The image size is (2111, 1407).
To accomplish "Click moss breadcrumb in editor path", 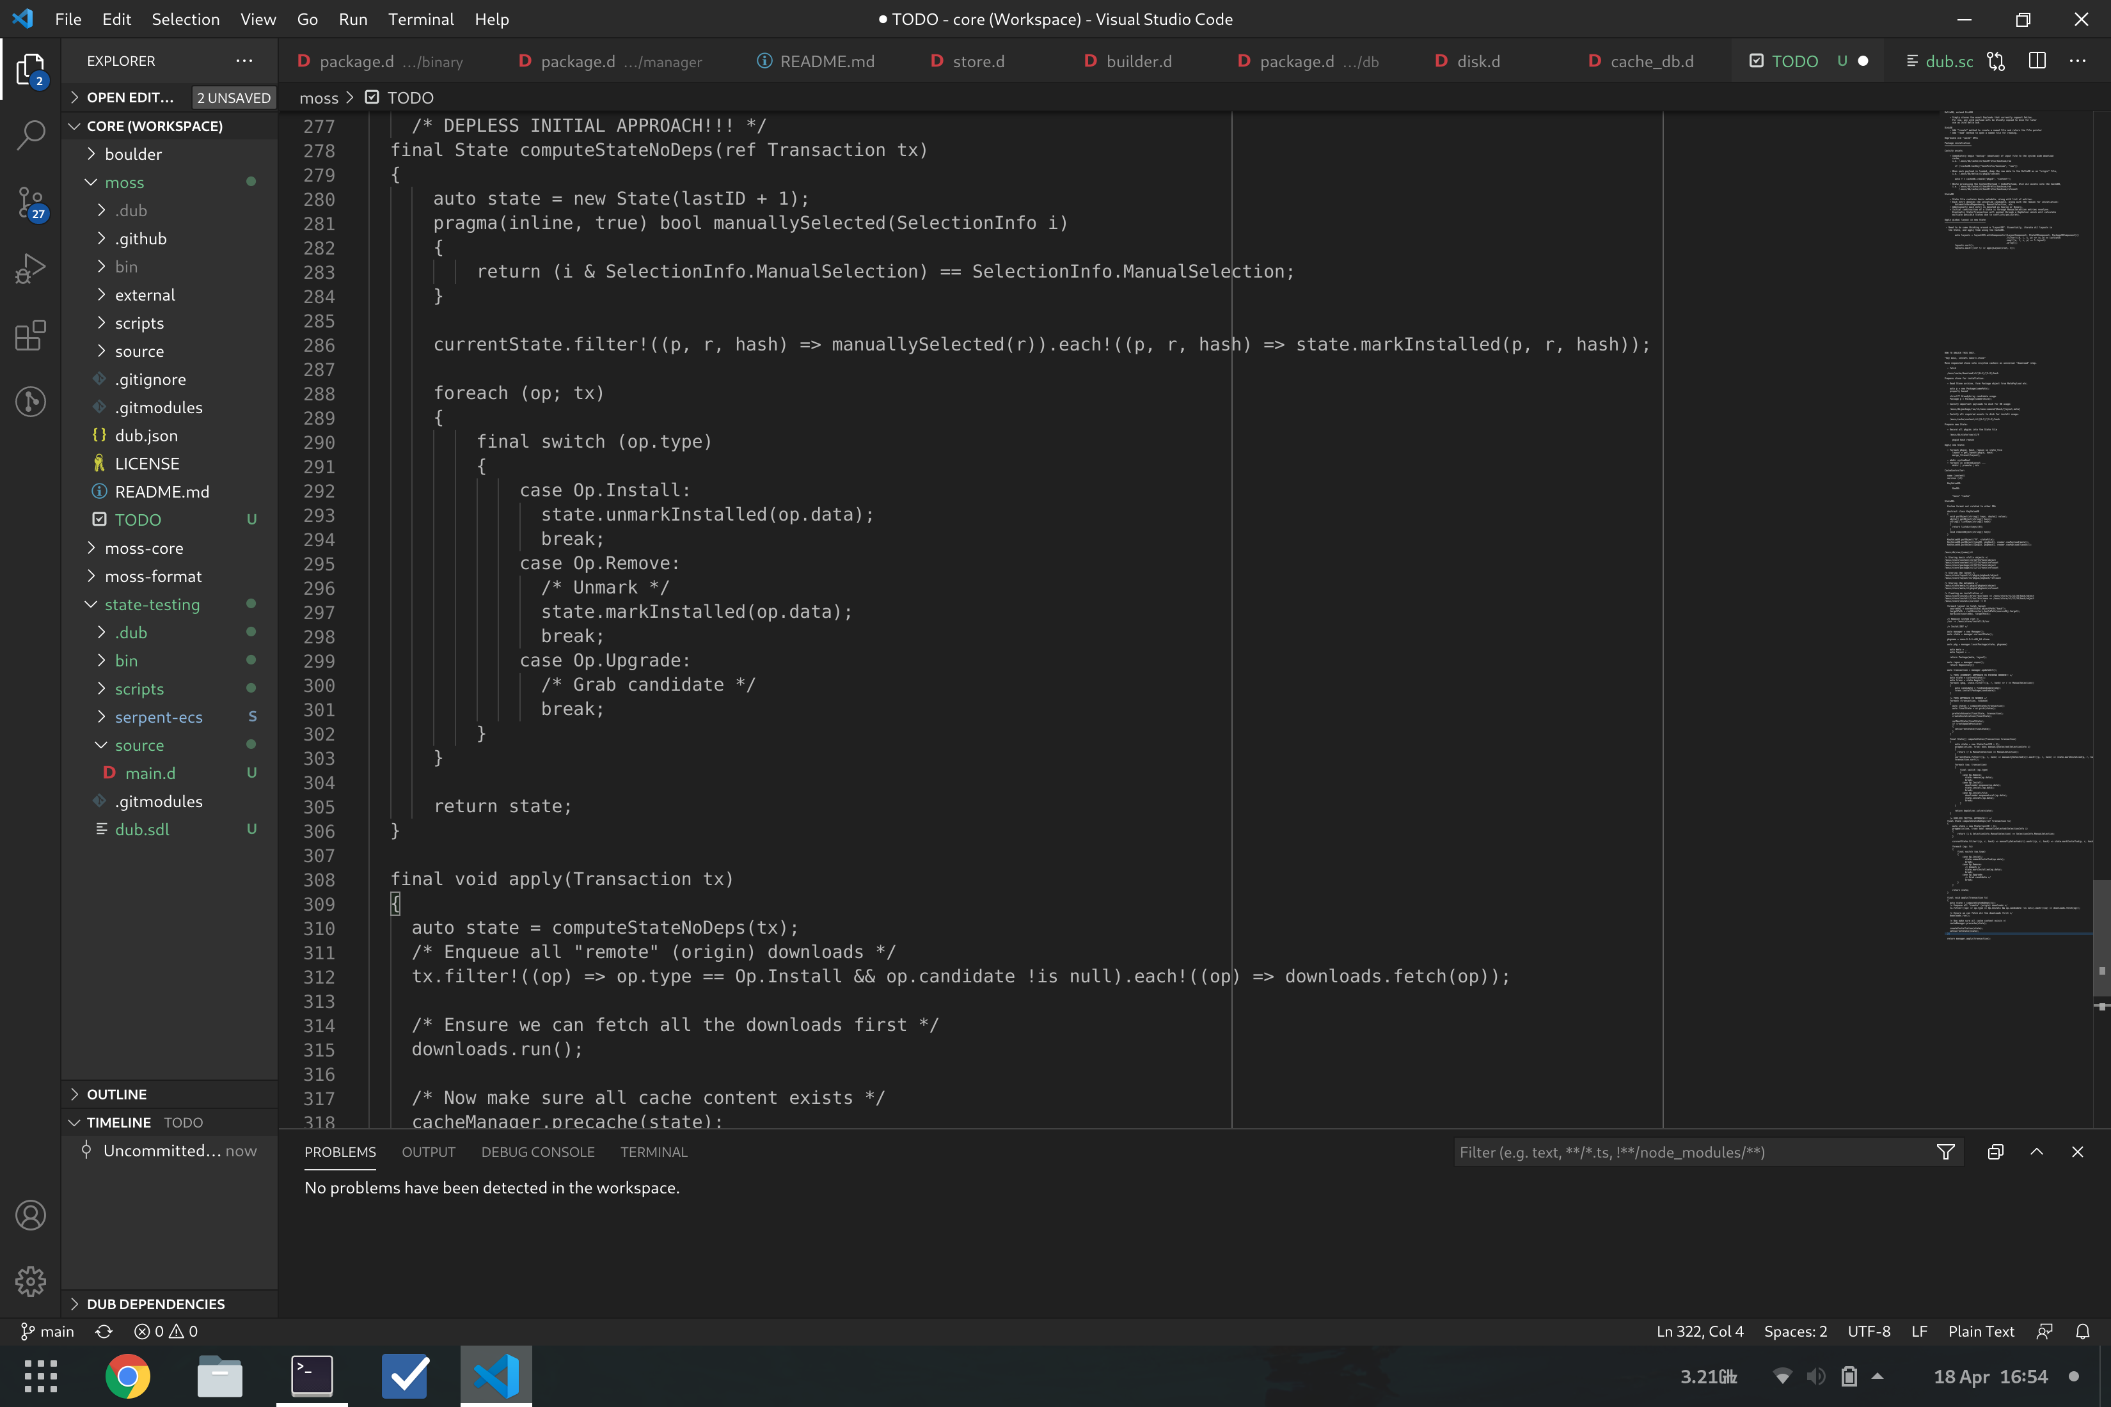I will pos(319,98).
